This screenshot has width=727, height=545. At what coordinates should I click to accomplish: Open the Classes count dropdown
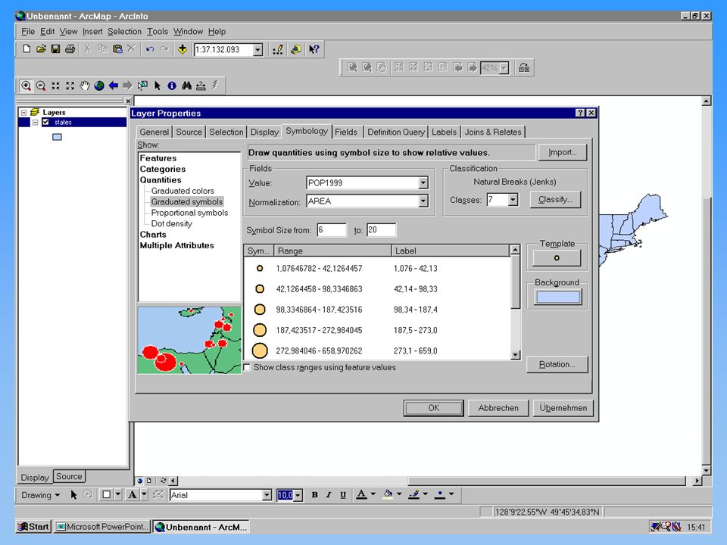point(513,200)
